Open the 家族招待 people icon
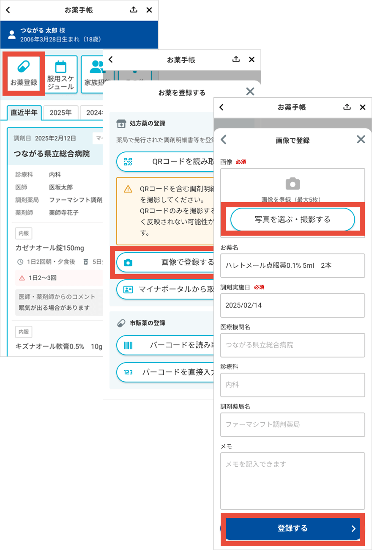This screenshot has height=550, width=372. pos(96,66)
